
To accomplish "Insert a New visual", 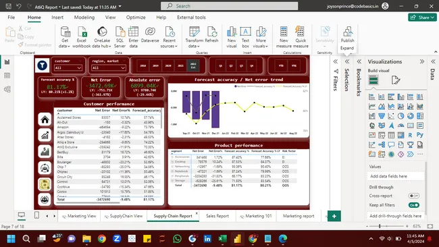I will coord(232,37).
